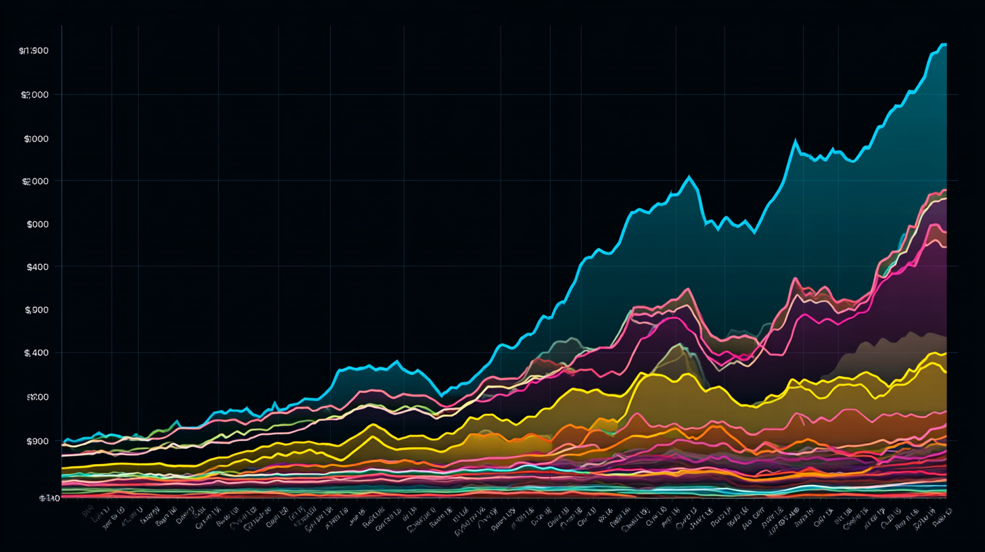Select the first date label on x-axis
This screenshot has width=985, height=552.
(x=87, y=514)
